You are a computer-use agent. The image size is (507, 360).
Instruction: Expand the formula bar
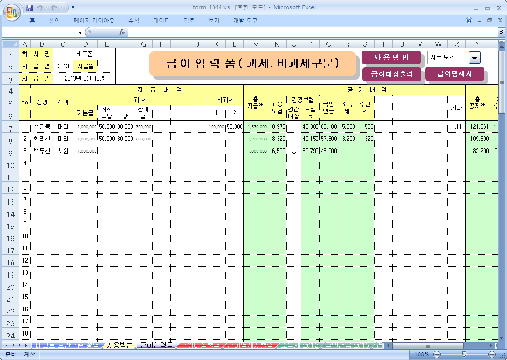tap(501, 32)
